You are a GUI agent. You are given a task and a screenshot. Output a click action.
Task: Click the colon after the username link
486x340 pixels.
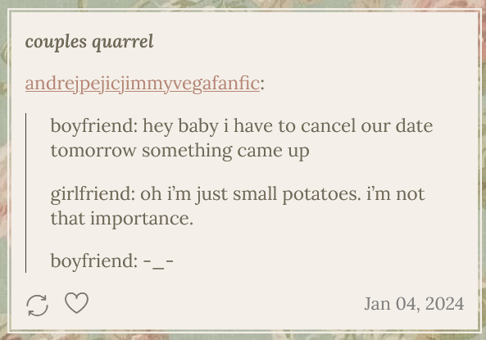click(262, 85)
